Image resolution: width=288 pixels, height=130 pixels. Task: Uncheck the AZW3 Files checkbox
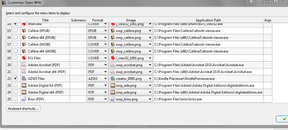point(16,78)
